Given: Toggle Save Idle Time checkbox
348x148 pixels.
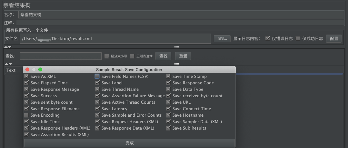Looking at the screenshot, I should pos(26,121).
